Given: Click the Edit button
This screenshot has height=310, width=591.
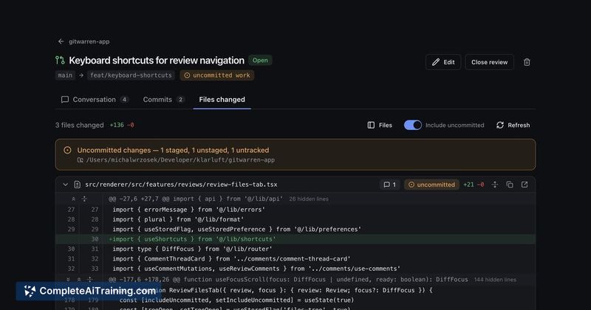Looking at the screenshot, I should (x=443, y=62).
